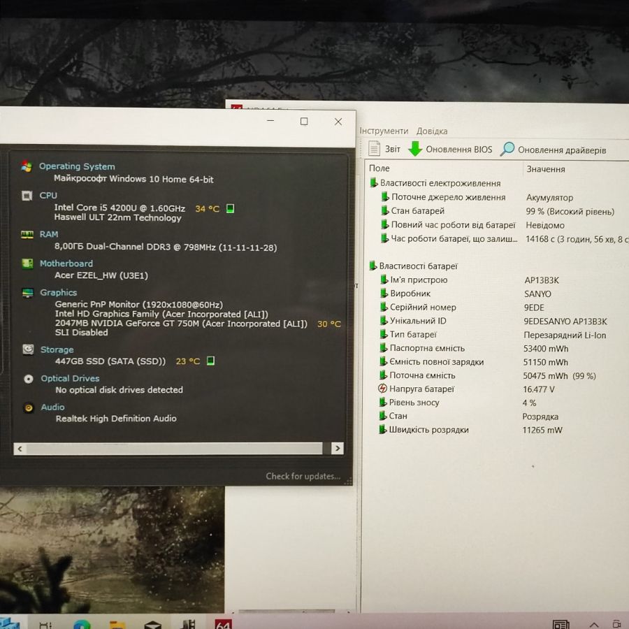Click the Optical Drives disc icon
This screenshot has width=629, height=629.
[x=29, y=379]
